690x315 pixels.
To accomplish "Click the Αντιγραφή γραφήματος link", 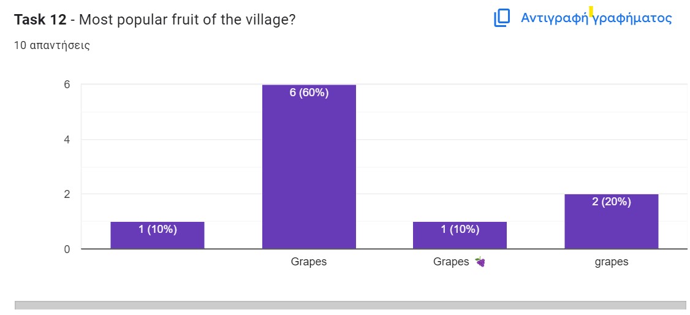I will [x=596, y=18].
